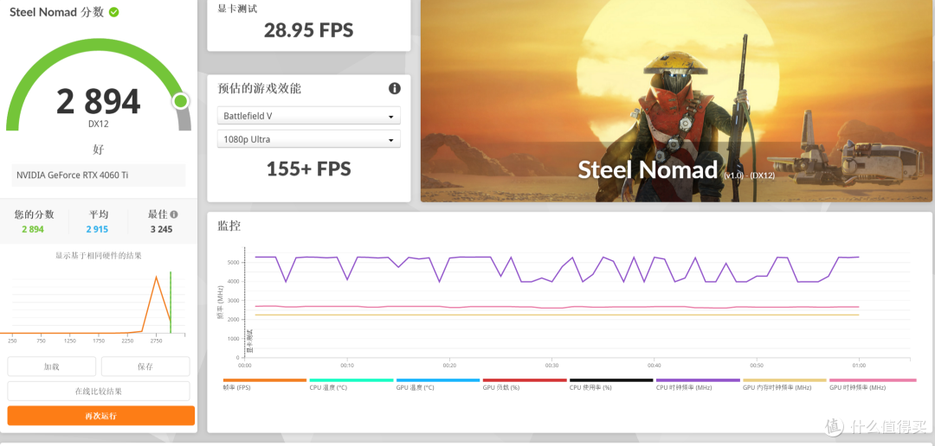Open the Battlefield V game dropdown

coord(309,116)
